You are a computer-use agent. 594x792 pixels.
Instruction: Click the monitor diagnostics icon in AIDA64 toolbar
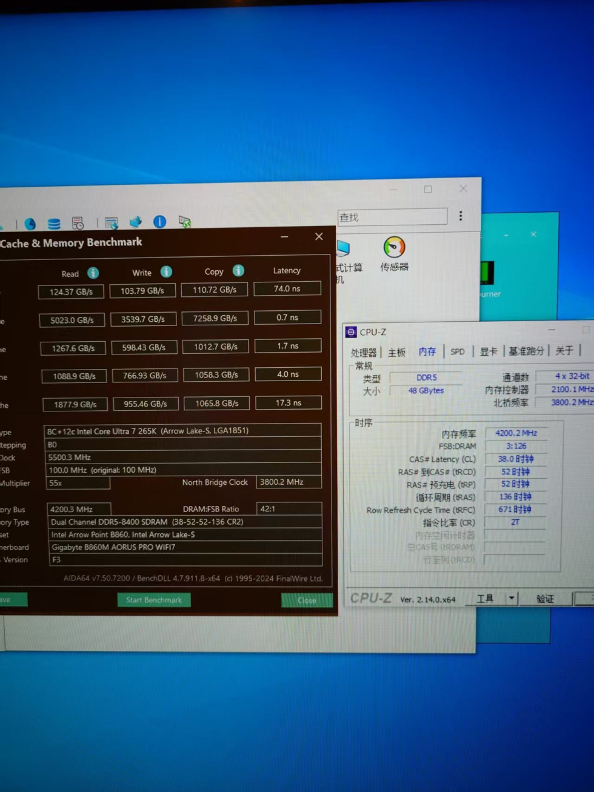pyautogui.click(x=111, y=223)
